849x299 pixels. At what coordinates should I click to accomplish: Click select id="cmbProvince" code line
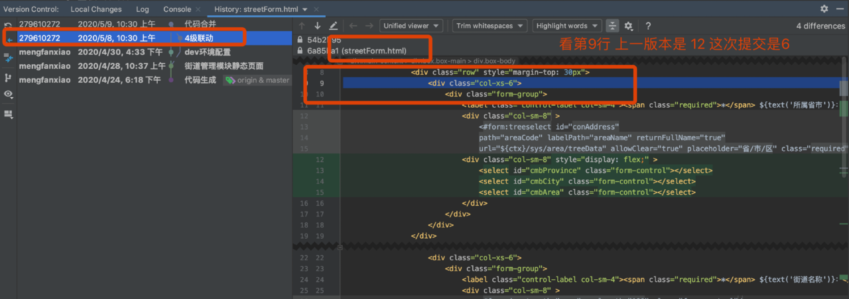pos(596,171)
